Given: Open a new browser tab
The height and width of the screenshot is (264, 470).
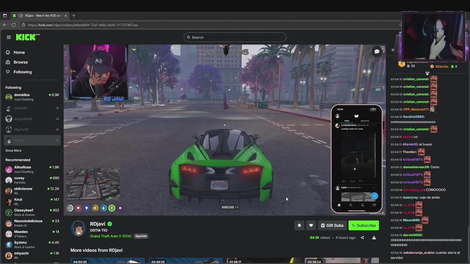Looking at the screenshot, I should [x=74, y=16].
